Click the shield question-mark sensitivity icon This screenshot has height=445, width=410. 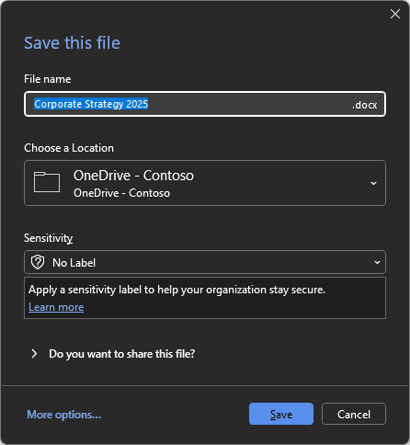[38, 262]
